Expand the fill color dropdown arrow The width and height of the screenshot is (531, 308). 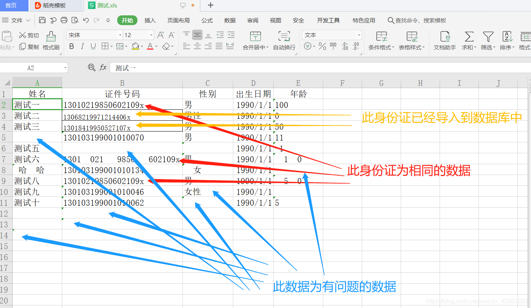(142, 46)
